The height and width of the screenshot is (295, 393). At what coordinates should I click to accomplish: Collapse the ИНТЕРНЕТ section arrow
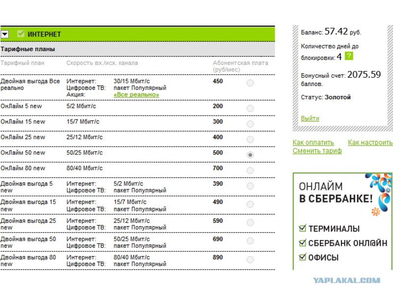click(x=5, y=34)
